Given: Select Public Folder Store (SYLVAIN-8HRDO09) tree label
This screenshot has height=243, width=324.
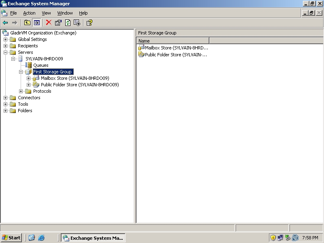Looking at the screenshot, I should [x=80, y=85].
